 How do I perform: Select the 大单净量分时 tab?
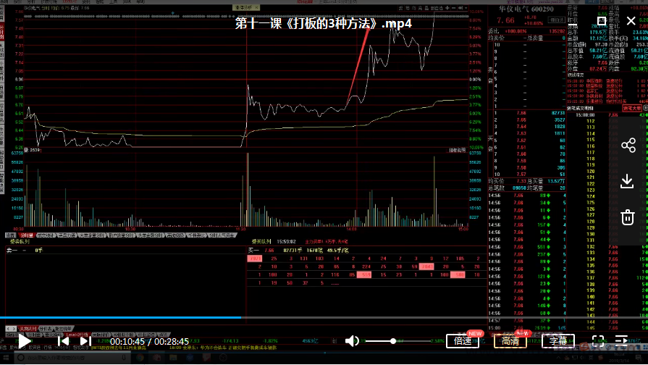pos(89,235)
